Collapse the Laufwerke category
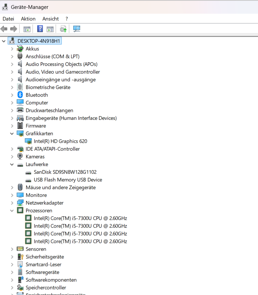This screenshot has height=295, width=258. pyautogui.click(x=12, y=164)
